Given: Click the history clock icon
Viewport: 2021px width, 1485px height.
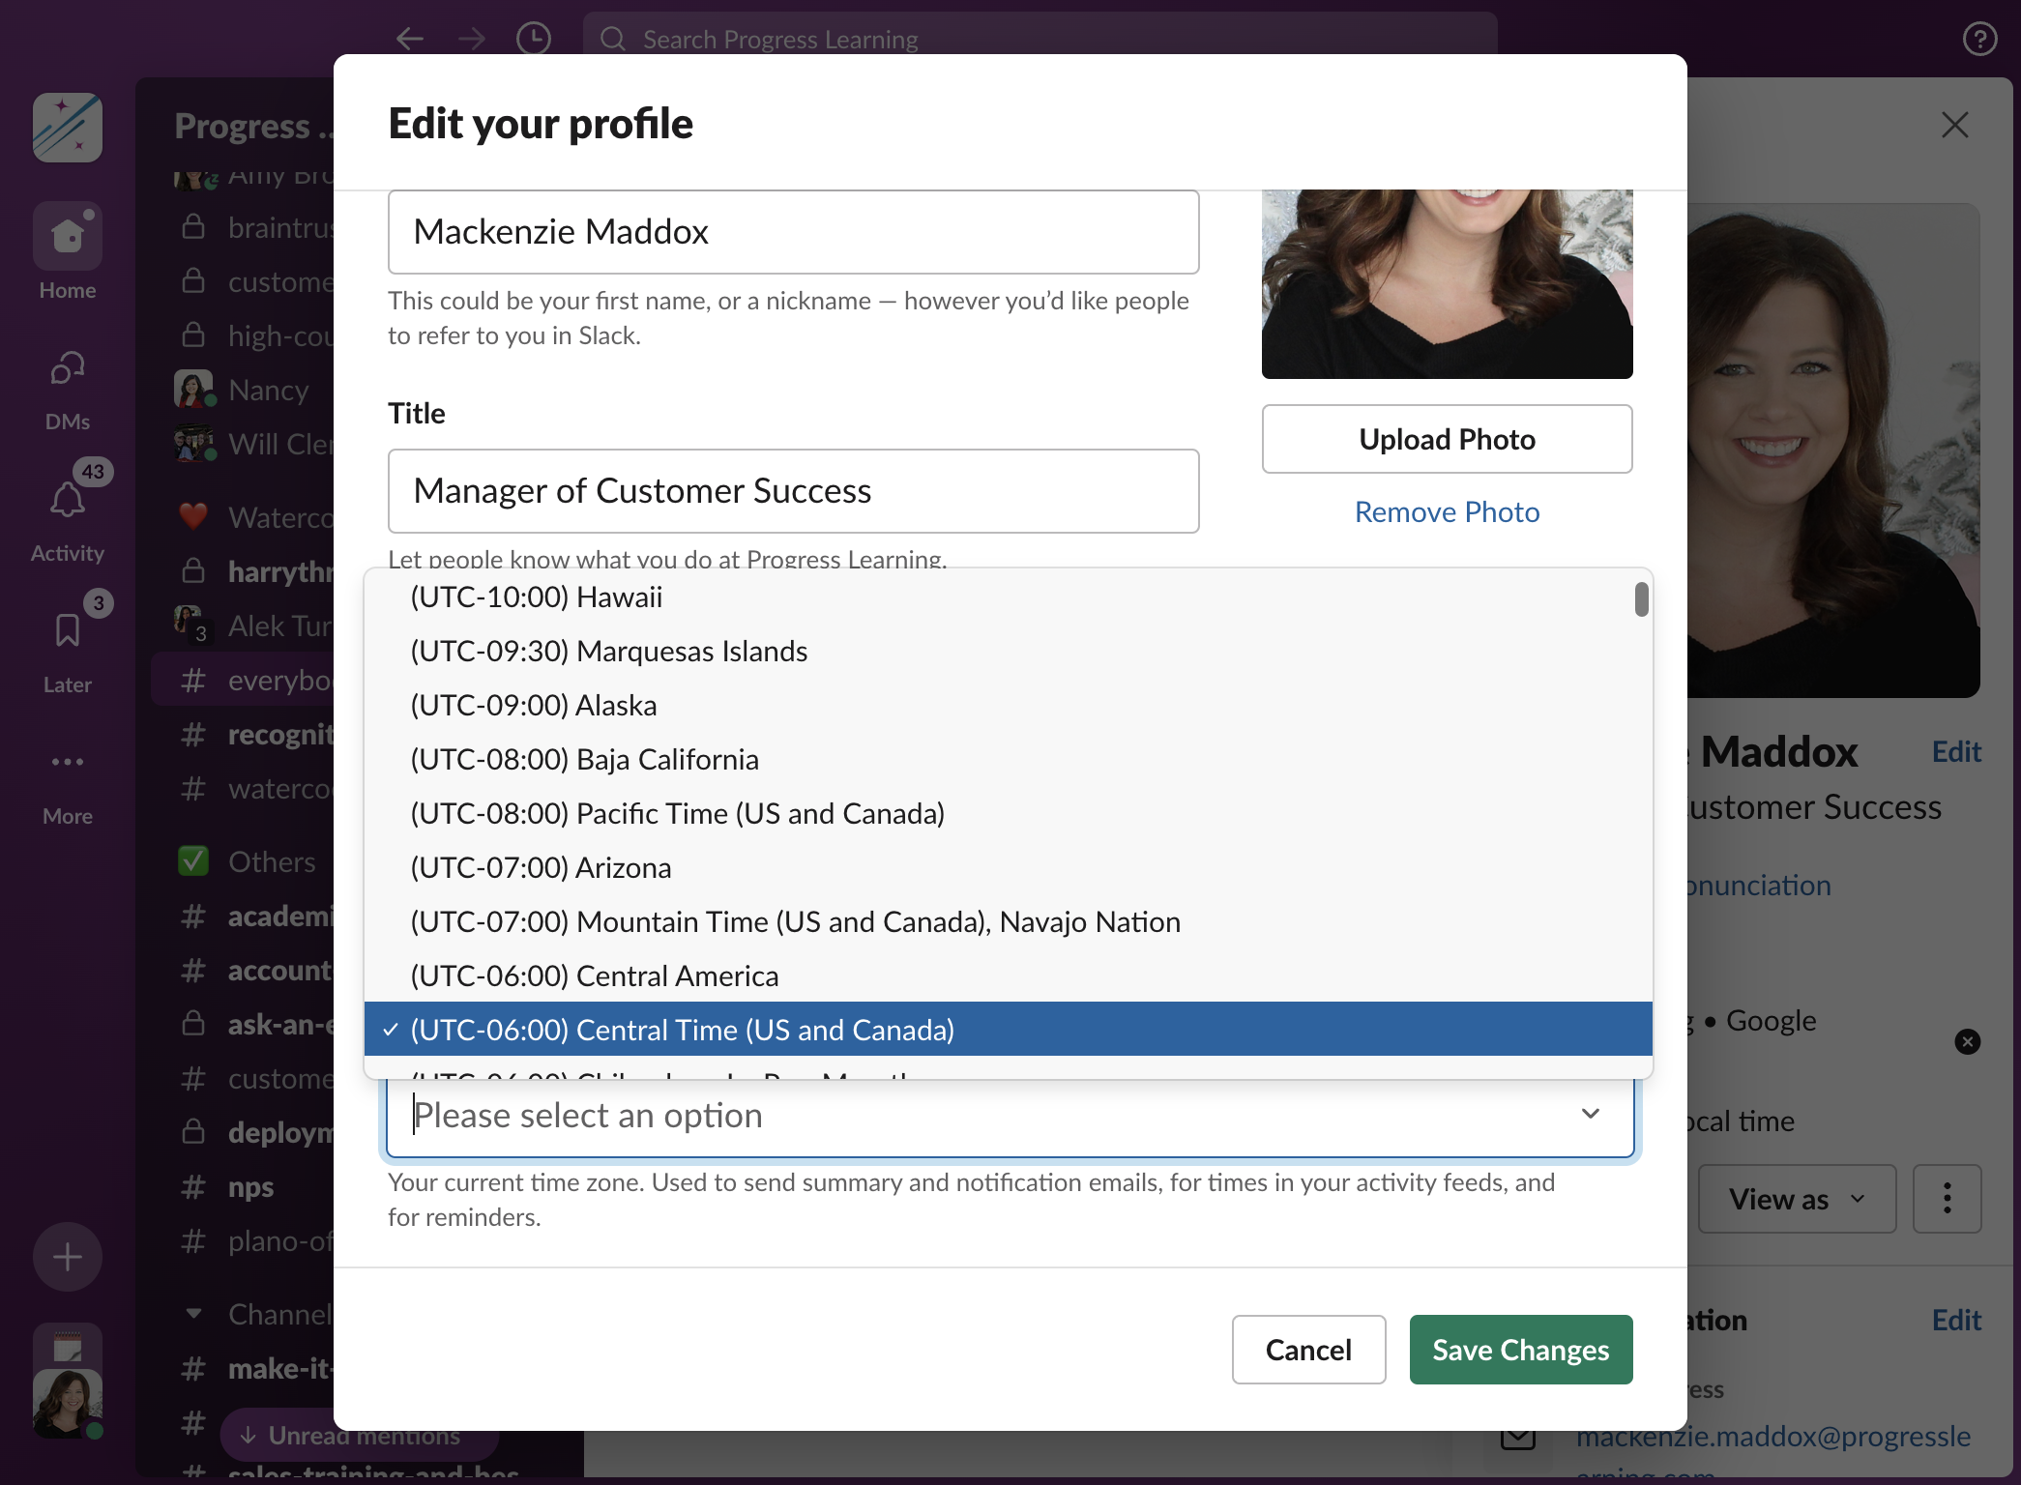Looking at the screenshot, I should pos(533,39).
